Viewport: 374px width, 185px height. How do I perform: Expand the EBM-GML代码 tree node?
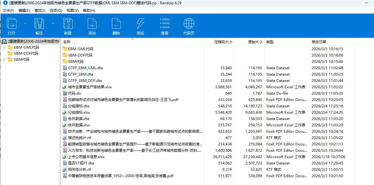(4, 47)
